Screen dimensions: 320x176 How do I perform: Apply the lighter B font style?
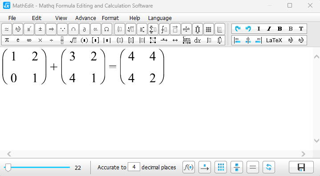coord(291,29)
